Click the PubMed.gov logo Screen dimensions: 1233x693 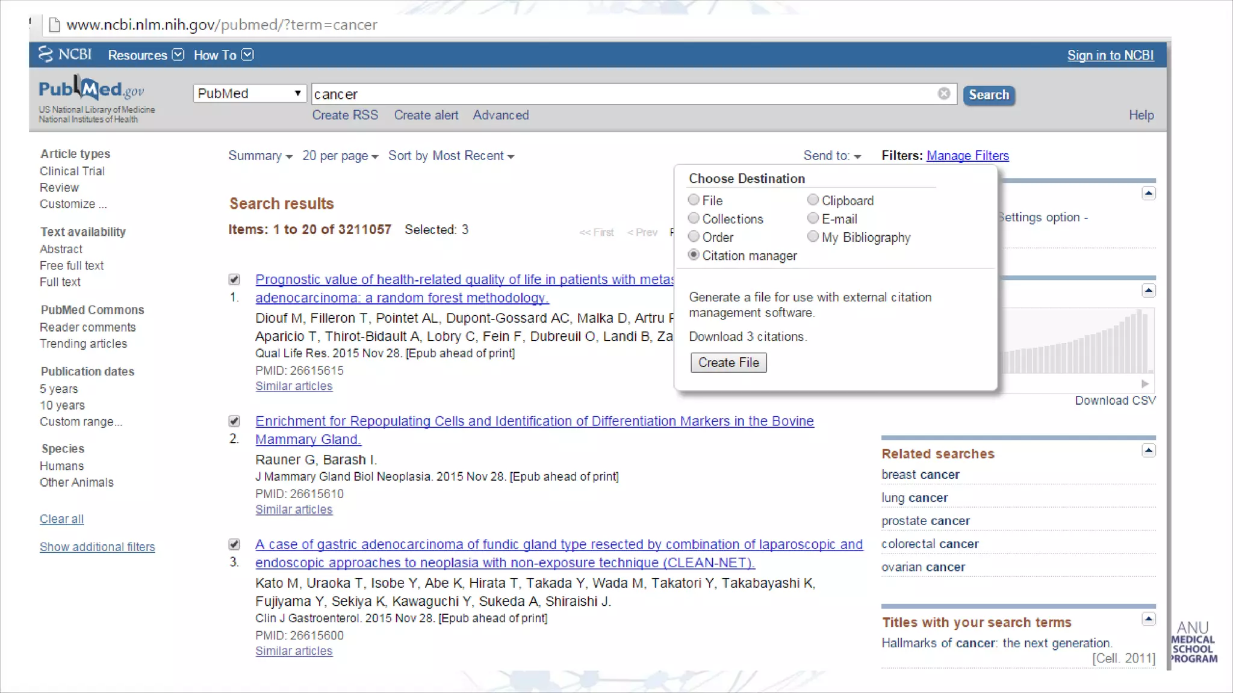tap(92, 89)
